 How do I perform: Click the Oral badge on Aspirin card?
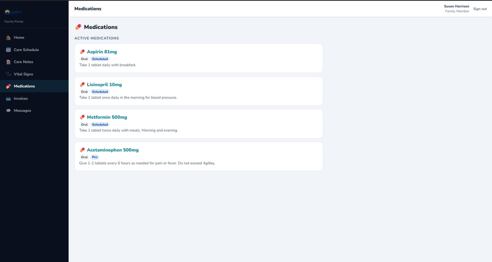84,59
